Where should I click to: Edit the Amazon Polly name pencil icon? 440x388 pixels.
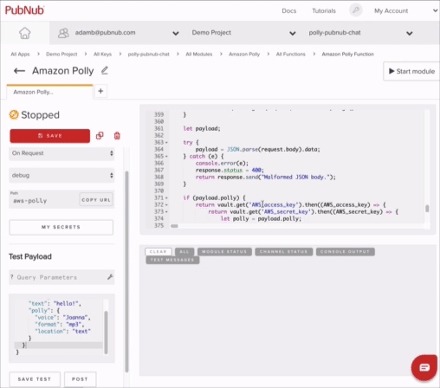click(x=105, y=70)
